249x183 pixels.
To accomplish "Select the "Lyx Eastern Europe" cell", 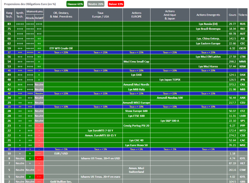I will (208, 44).
